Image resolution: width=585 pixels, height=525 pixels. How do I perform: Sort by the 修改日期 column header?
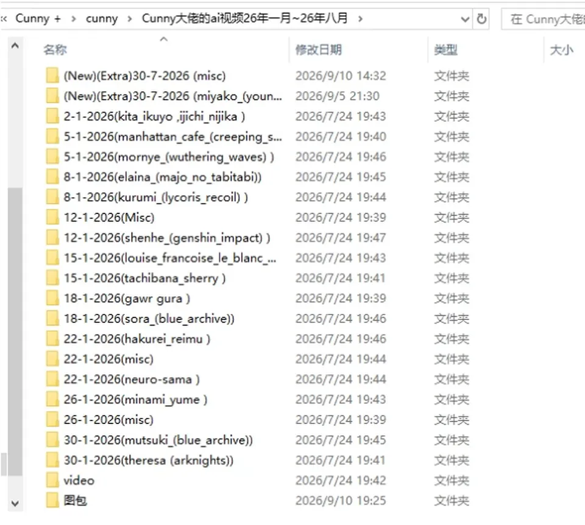pos(318,49)
